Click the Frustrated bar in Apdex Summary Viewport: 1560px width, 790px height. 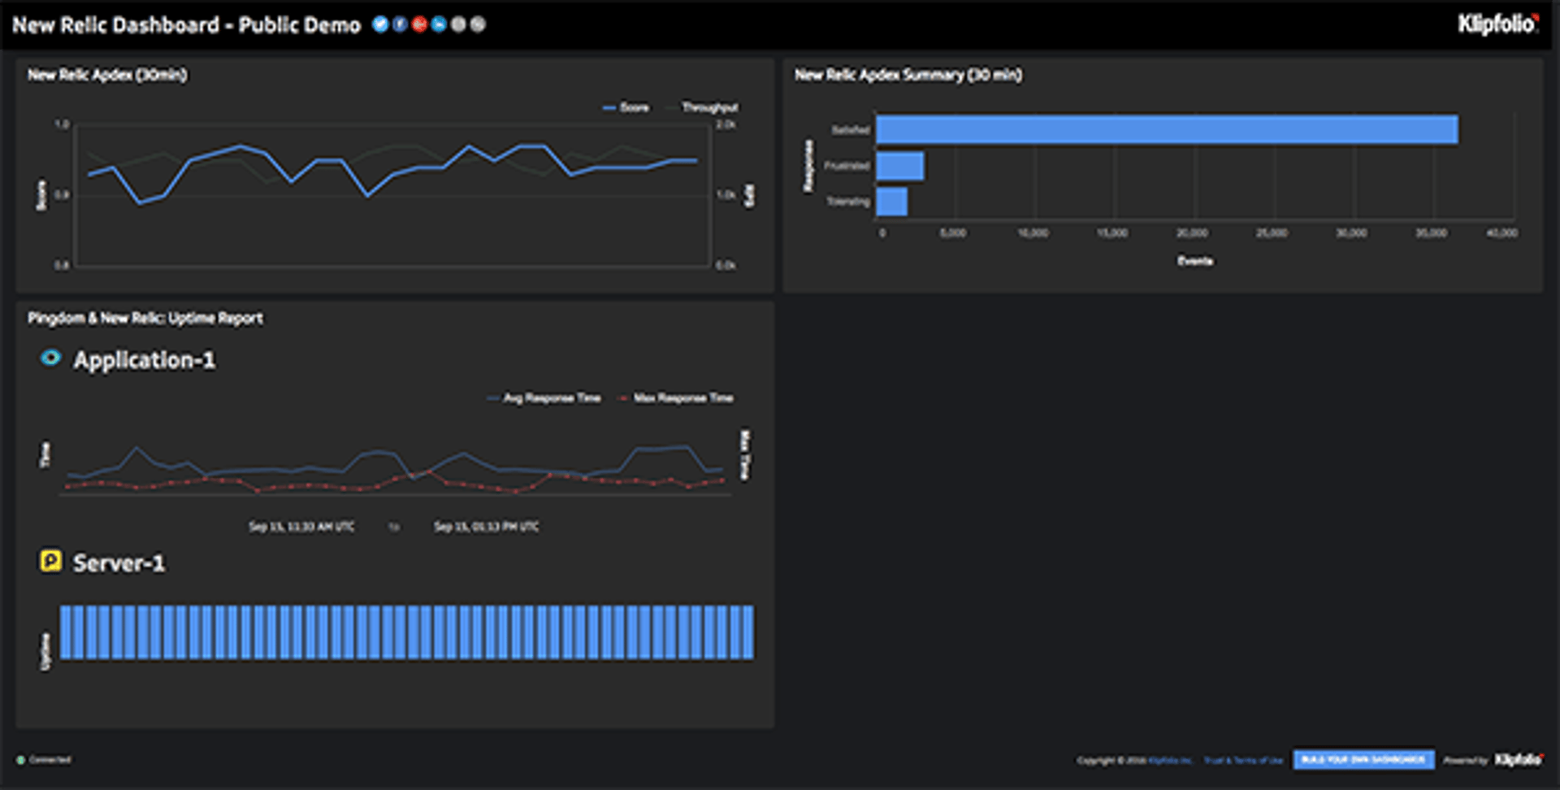(x=899, y=166)
